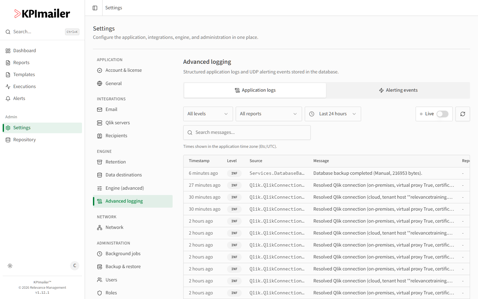The image size is (478, 299).
Task: Click the Source column header
Action: click(x=256, y=161)
